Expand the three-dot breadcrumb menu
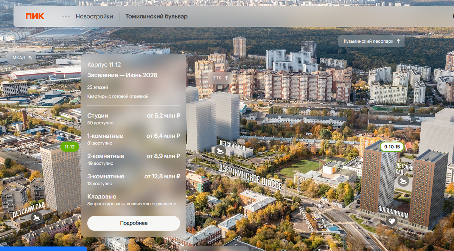 (x=66, y=17)
